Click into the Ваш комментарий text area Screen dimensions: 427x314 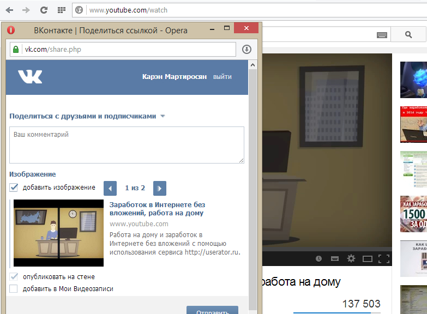tap(127, 145)
